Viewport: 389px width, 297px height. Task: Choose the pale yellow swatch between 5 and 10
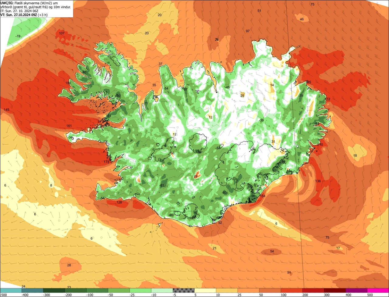(x=205, y=290)
